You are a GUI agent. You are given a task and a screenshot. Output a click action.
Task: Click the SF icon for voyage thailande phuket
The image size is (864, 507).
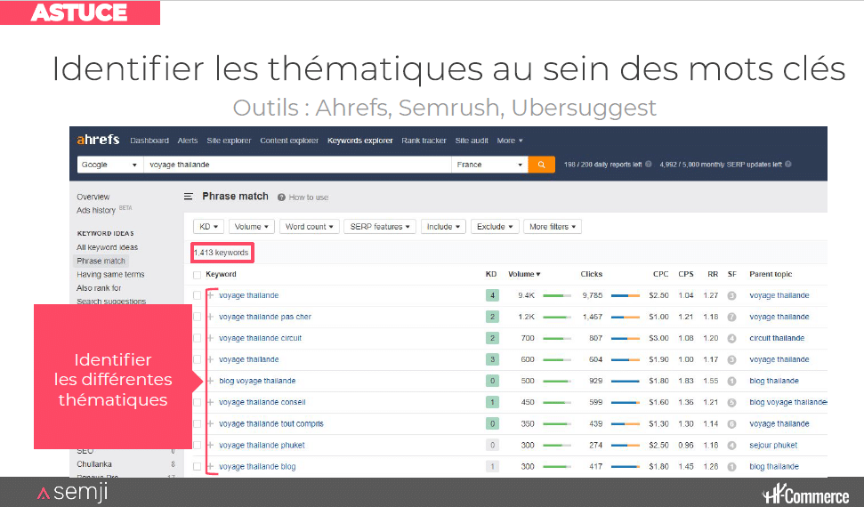[x=731, y=446]
